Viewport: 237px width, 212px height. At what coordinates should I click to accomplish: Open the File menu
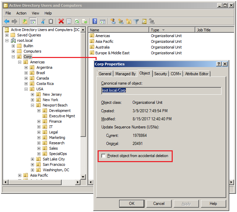tap(8, 13)
